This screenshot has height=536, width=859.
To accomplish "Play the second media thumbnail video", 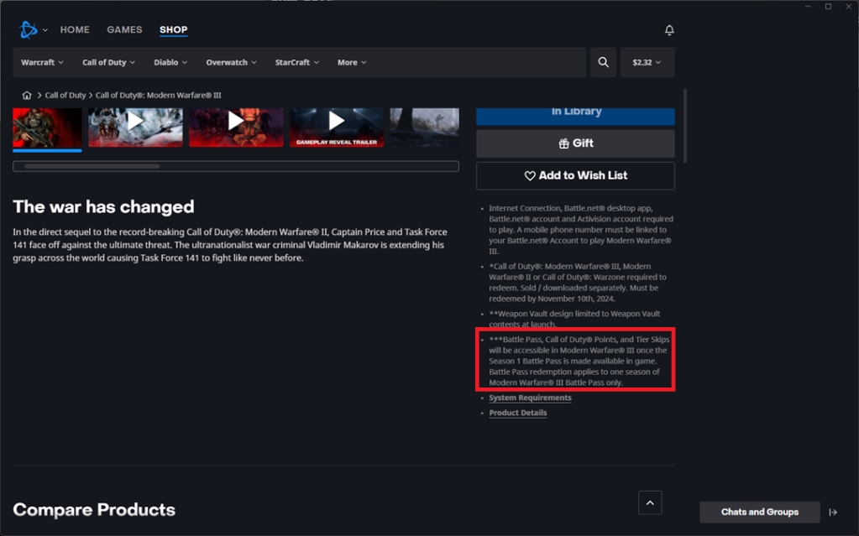I will [x=135, y=122].
